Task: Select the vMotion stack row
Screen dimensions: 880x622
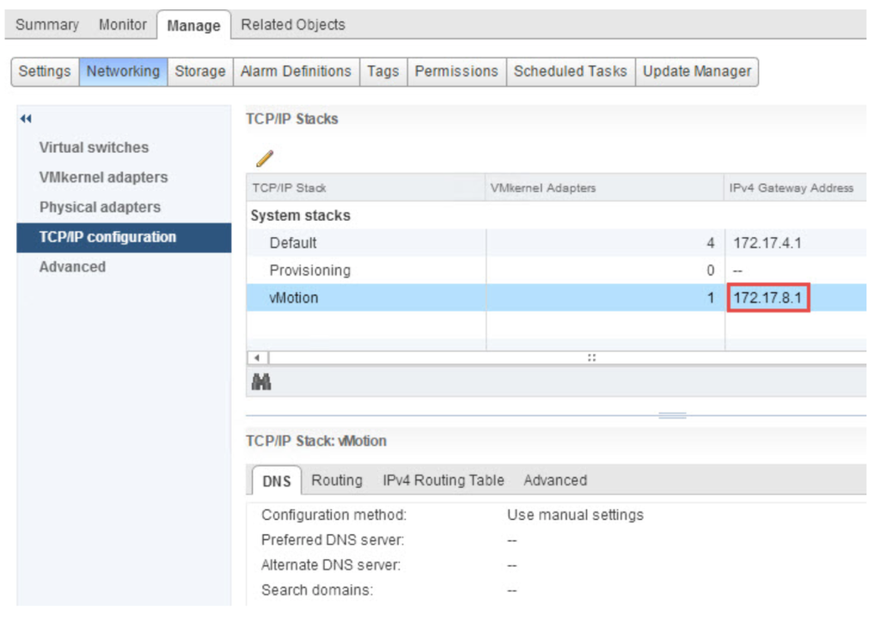Action: [x=556, y=298]
